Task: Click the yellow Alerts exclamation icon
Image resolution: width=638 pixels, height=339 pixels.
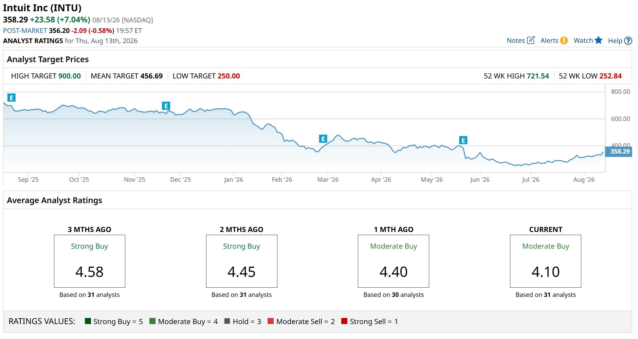Action: pos(564,40)
